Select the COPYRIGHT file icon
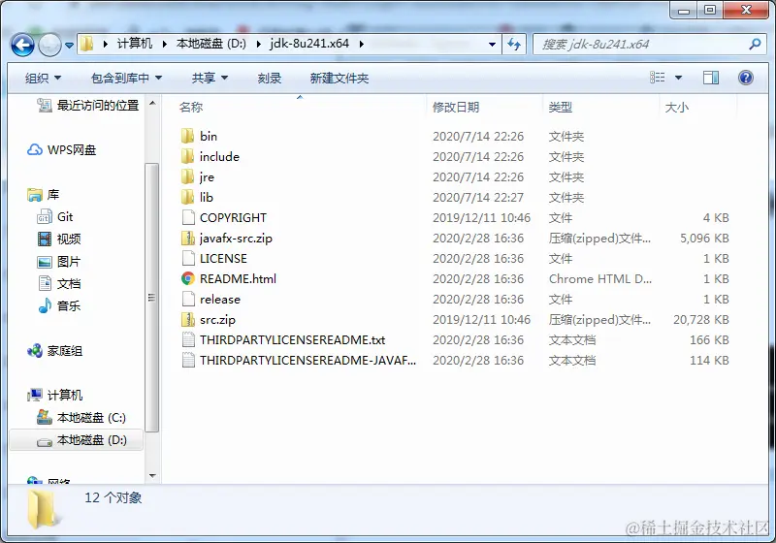Viewport: 776px width, 543px height. (x=188, y=217)
